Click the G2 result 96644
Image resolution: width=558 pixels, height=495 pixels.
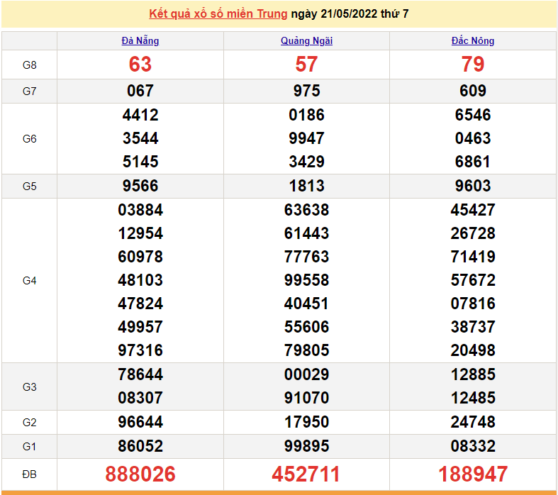pyautogui.click(x=140, y=422)
